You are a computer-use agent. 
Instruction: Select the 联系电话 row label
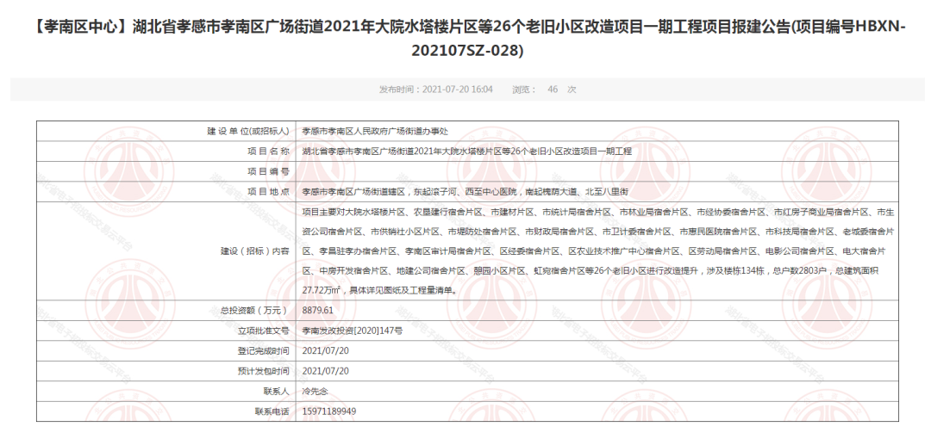tap(268, 411)
